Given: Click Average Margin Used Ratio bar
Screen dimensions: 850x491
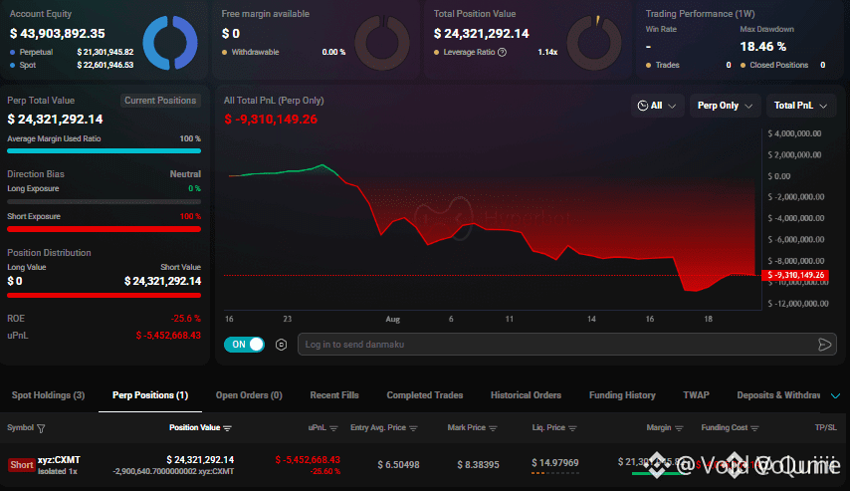Looking at the screenshot, I should point(105,150).
